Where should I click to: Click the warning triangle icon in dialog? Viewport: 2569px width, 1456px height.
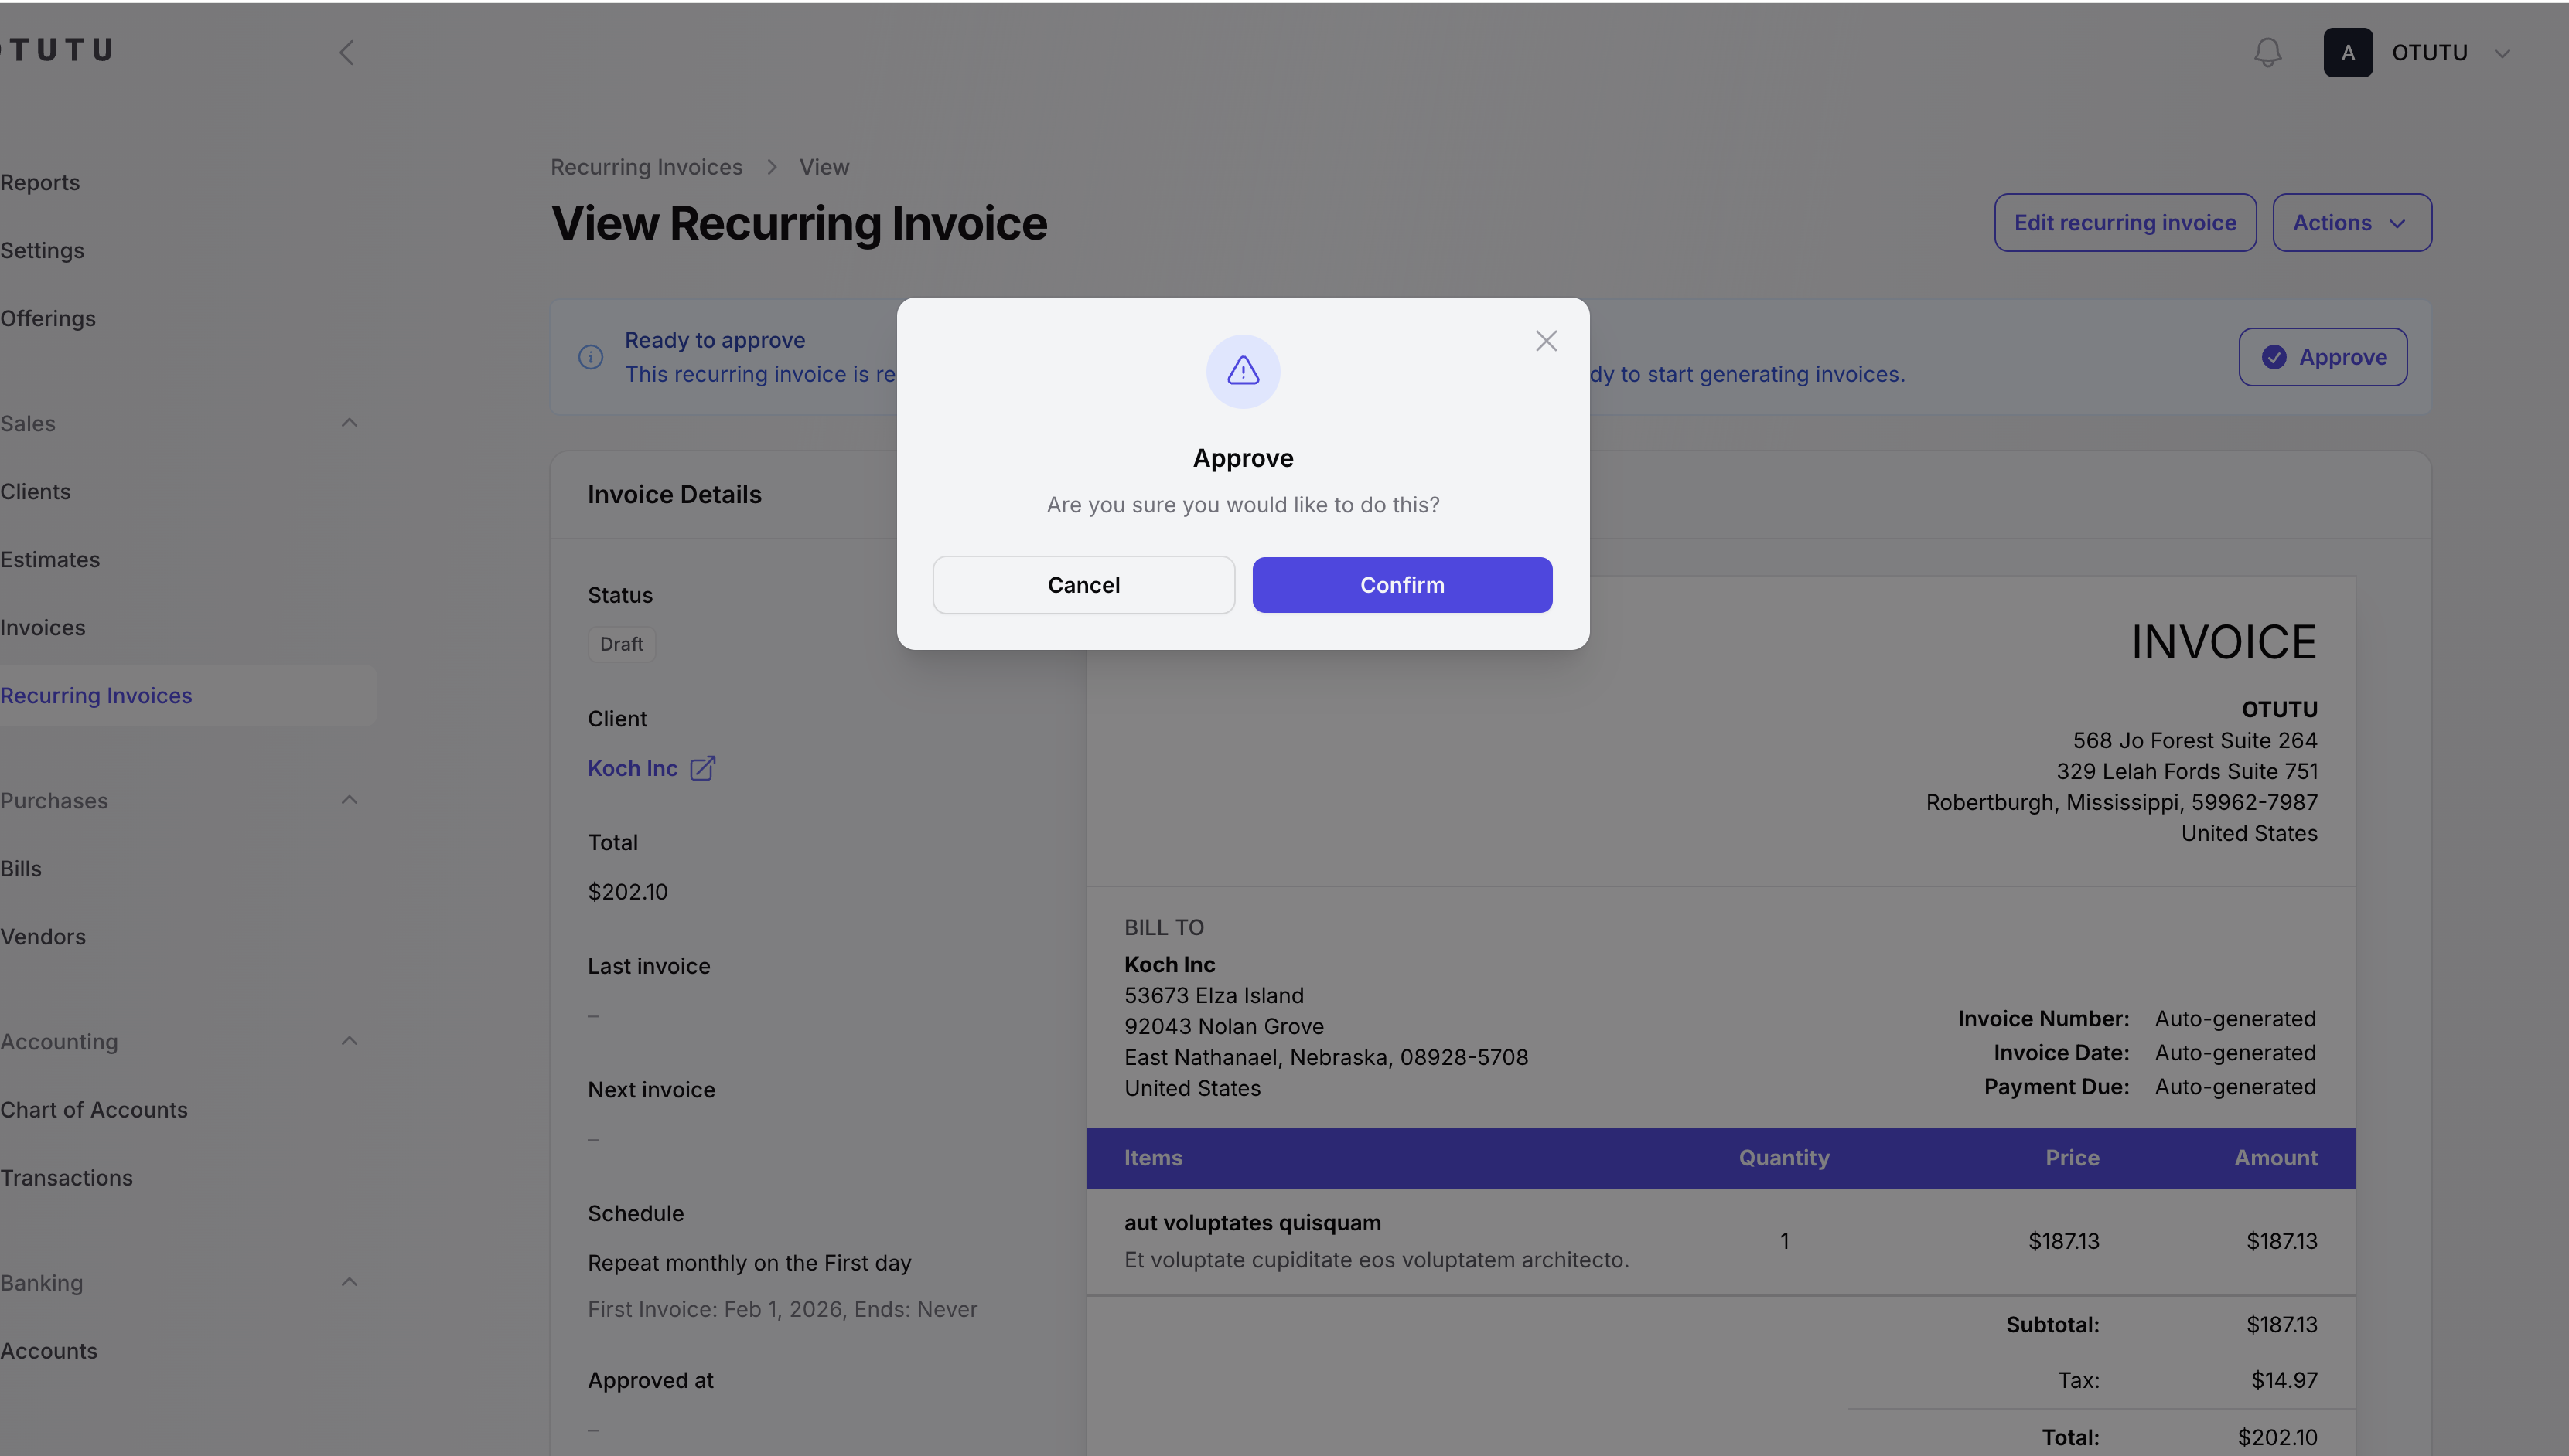1243,371
